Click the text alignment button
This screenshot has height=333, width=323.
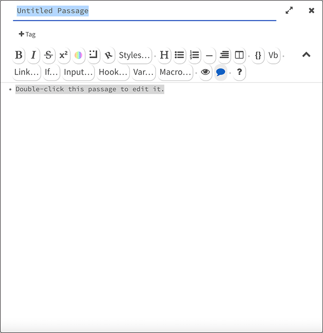click(x=224, y=55)
